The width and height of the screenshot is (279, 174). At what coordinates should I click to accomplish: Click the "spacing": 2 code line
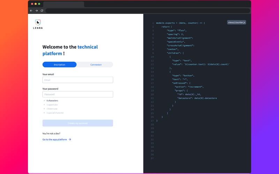tap(175, 34)
